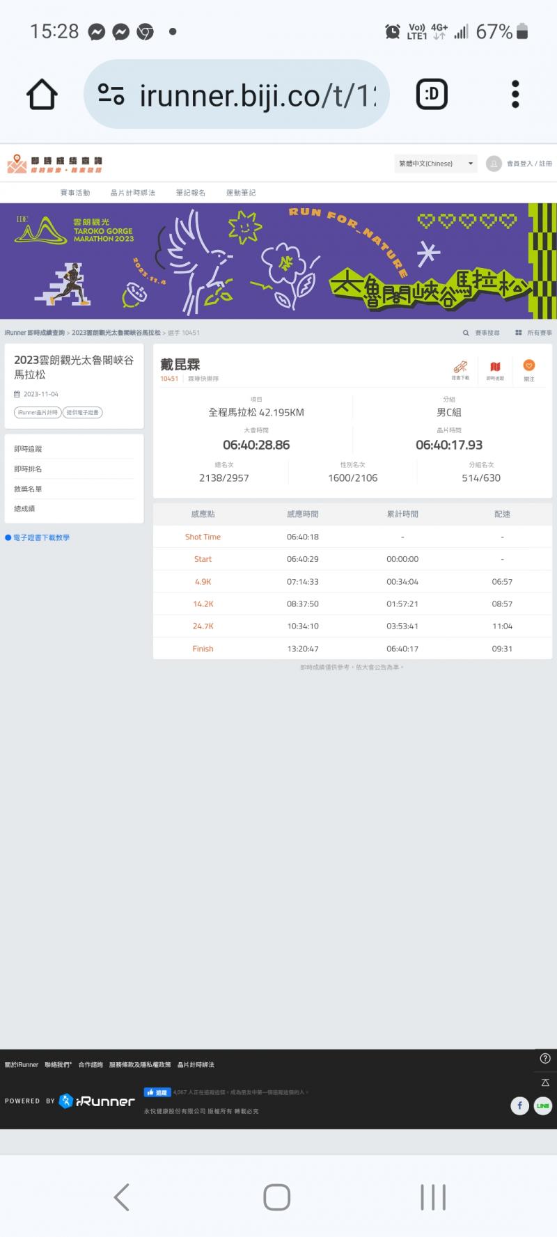The image size is (557, 1237).
Task: Click Finish sensing time 13:20:47
Action: coord(303,648)
